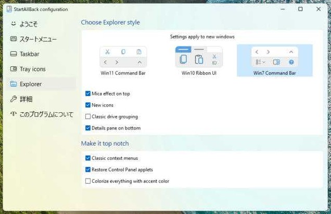The height and width of the screenshot is (214, 331).
Task: Close the StartAllBack configuration window
Action: (x=319, y=9)
